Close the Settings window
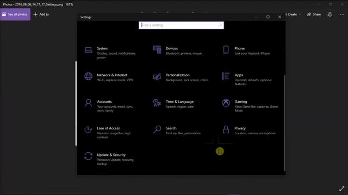Image resolution: width=348 pixels, height=195 pixels. click(279, 17)
